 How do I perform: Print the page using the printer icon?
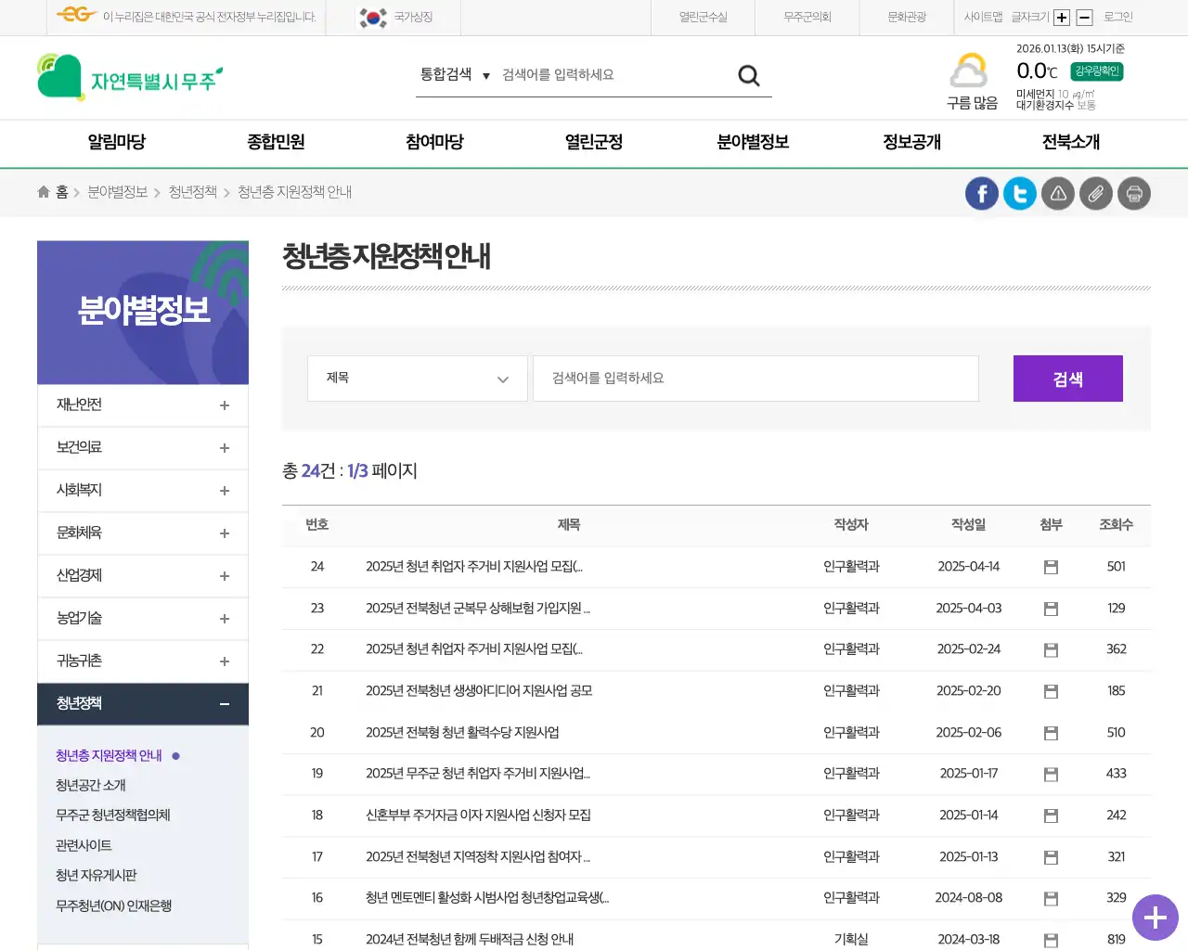(1133, 193)
